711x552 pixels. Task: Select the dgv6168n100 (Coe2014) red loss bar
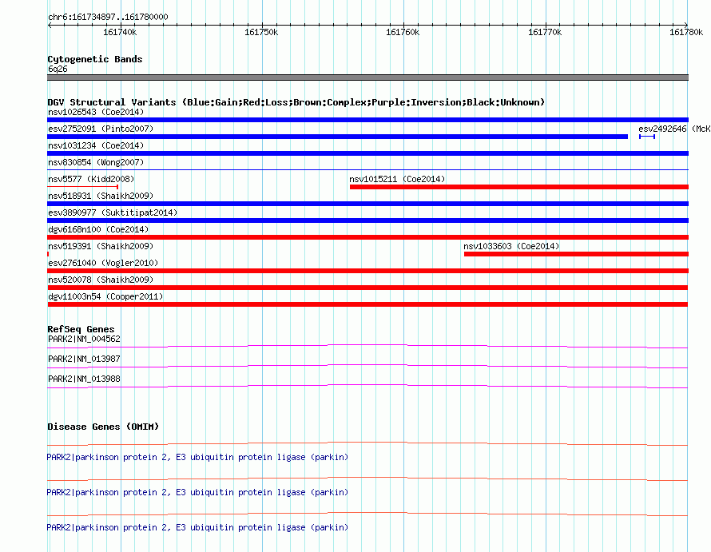click(367, 237)
